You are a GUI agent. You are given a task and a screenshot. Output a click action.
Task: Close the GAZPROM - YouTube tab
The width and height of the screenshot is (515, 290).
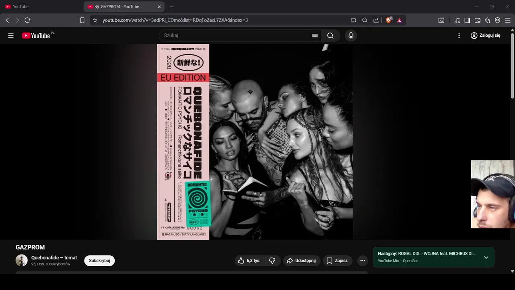coord(159,7)
